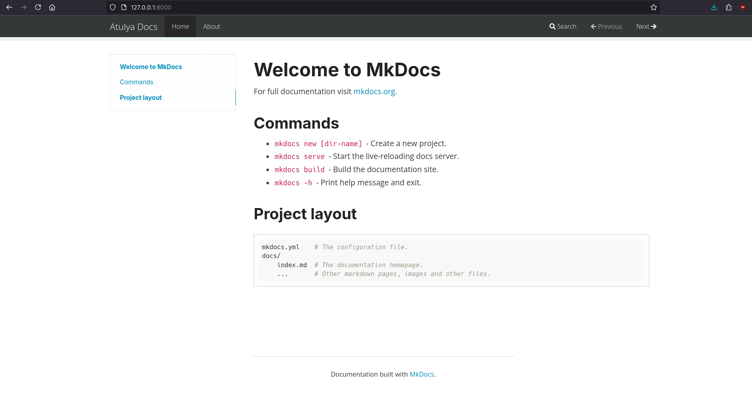The width and height of the screenshot is (752, 399).
Task: Open the downloads arrow icon
Action: click(714, 7)
